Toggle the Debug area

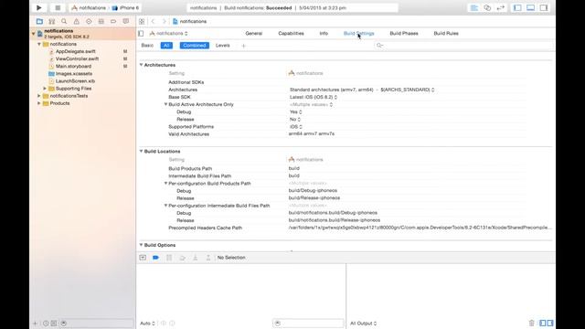point(530,7)
